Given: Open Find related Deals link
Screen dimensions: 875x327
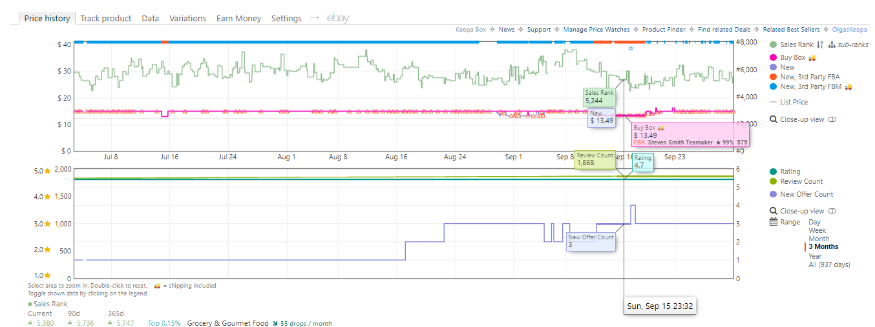Looking at the screenshot, I should point(724,29).
